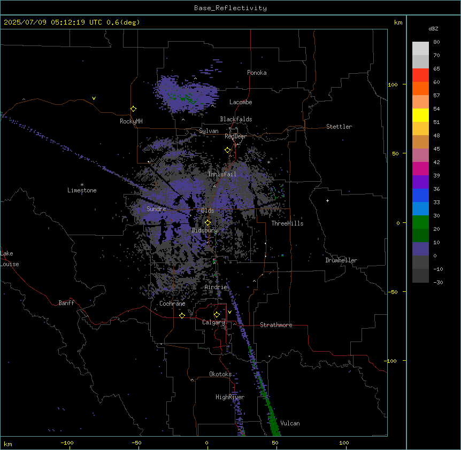This screenshot has width=461, height=450.
Task: Click the yellow station marker above Calgary label
Action: point(217,315)
